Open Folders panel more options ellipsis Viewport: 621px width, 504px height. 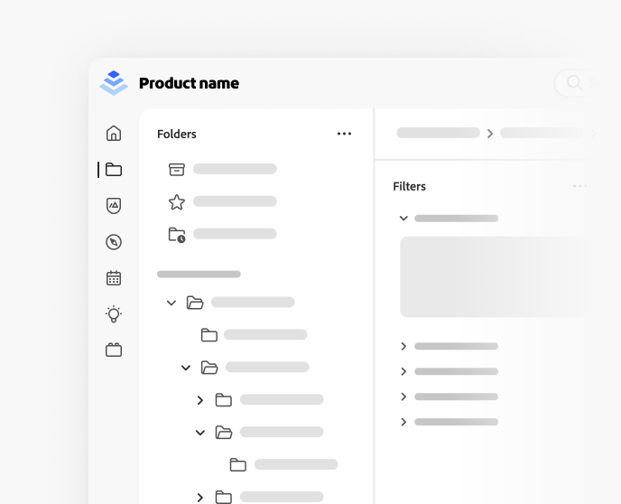[344, 134]
